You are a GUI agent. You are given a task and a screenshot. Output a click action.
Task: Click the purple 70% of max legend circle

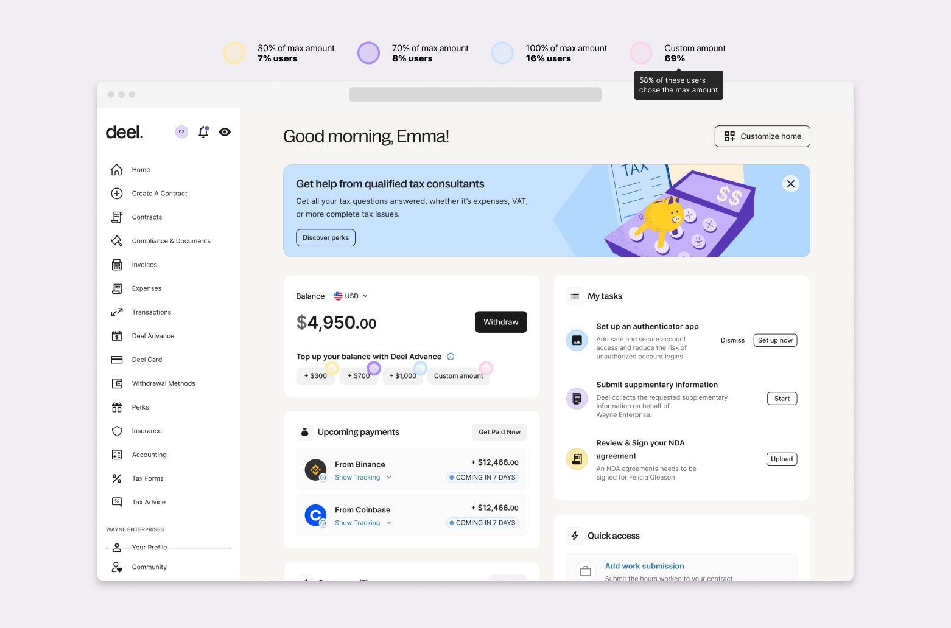[368, 53]
